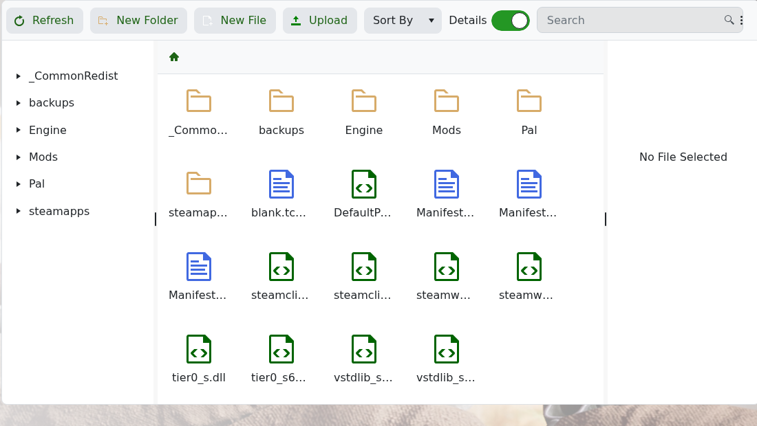Select steamapps in the sidebar tree
This screenshot has width=757, height=426.
(59, 211)
